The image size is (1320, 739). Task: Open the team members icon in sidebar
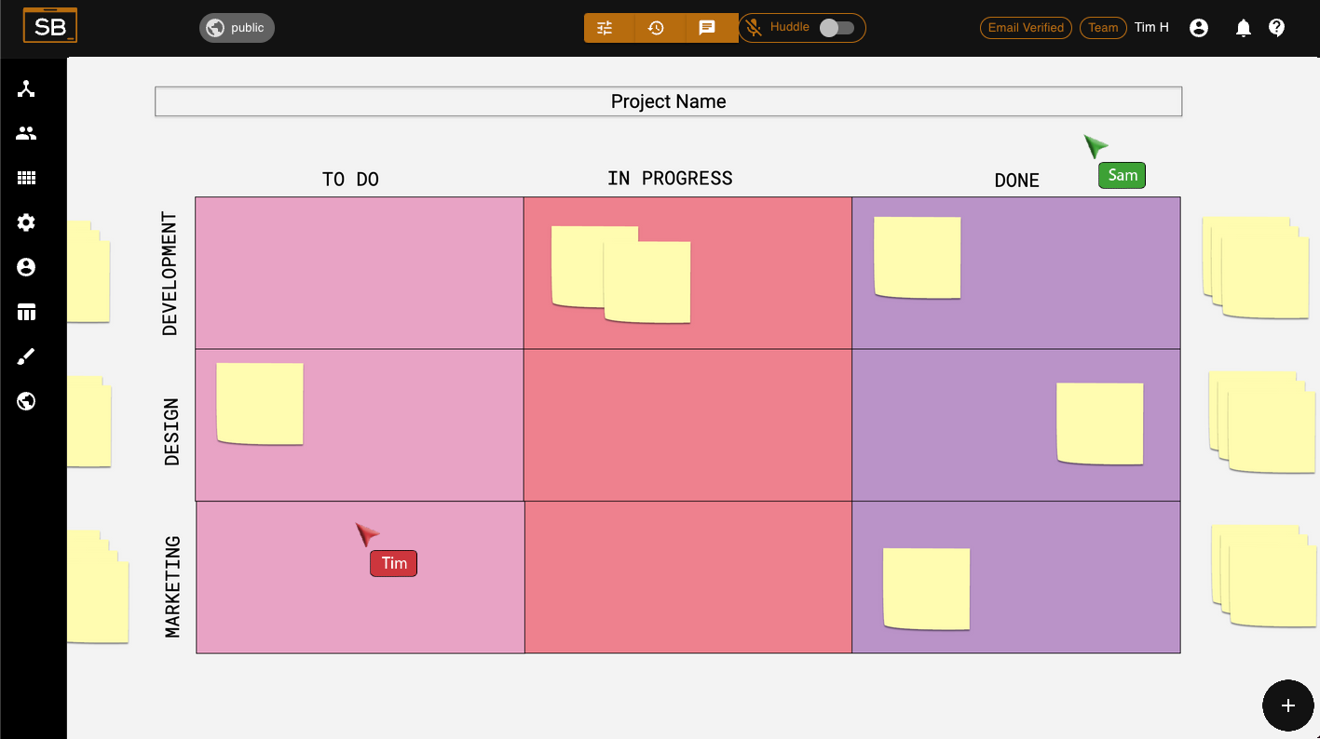click(x=26, y=133)
